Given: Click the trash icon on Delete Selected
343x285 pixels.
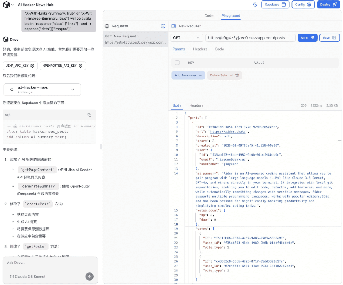Looking at the screenshot, I should 237,75.
